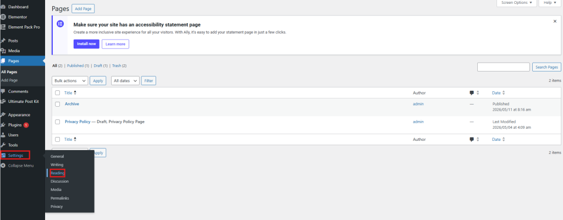Sort by the comments bubble icon in the header row
The width and height of the screenshot is (563, 220).
pyautogui.click(x=472, y=93)
